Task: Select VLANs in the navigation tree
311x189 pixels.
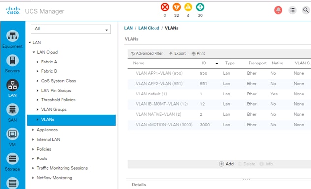Action: point(71,120)
